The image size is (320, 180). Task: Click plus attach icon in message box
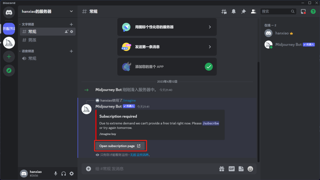pyautogui.click(x=88, y=168)
